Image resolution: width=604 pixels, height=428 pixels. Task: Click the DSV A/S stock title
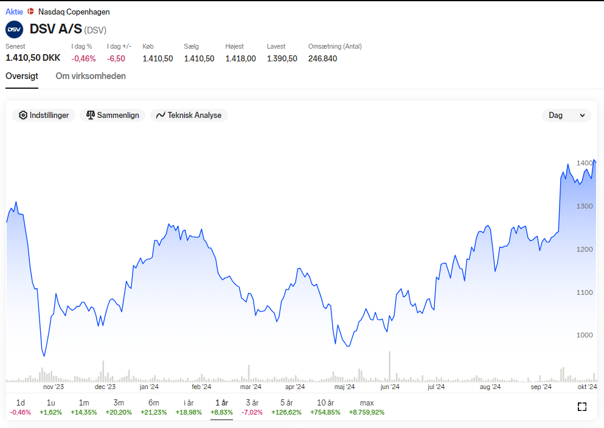56,29
